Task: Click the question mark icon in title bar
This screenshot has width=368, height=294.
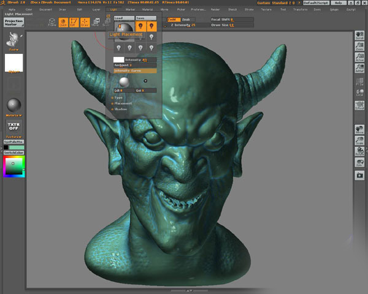Action: click(x=299, y=3)
